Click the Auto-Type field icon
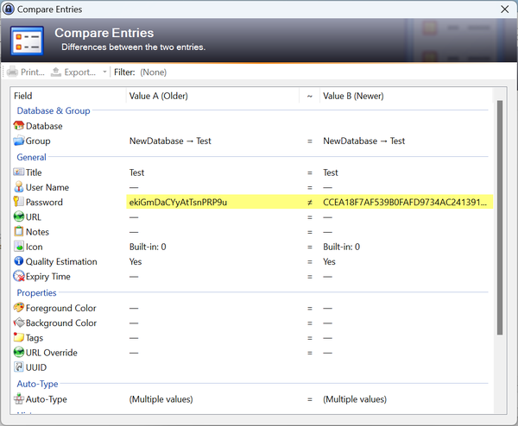The width and height of the screenshot is (518, 426). click(19, 399)
